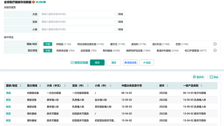Focus the 小类 keyword input field

[x=76, y=29]
